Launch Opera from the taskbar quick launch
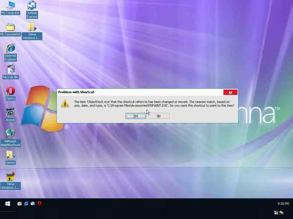 click(x=39, y=203)
